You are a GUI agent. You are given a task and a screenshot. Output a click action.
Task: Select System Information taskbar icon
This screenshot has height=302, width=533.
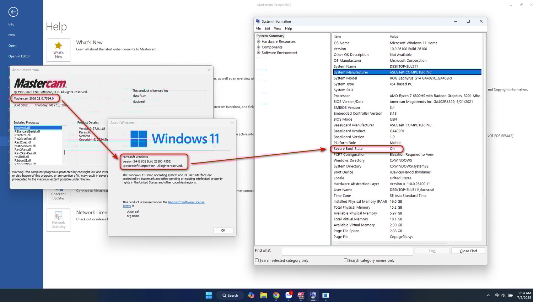tap(313, 295)
